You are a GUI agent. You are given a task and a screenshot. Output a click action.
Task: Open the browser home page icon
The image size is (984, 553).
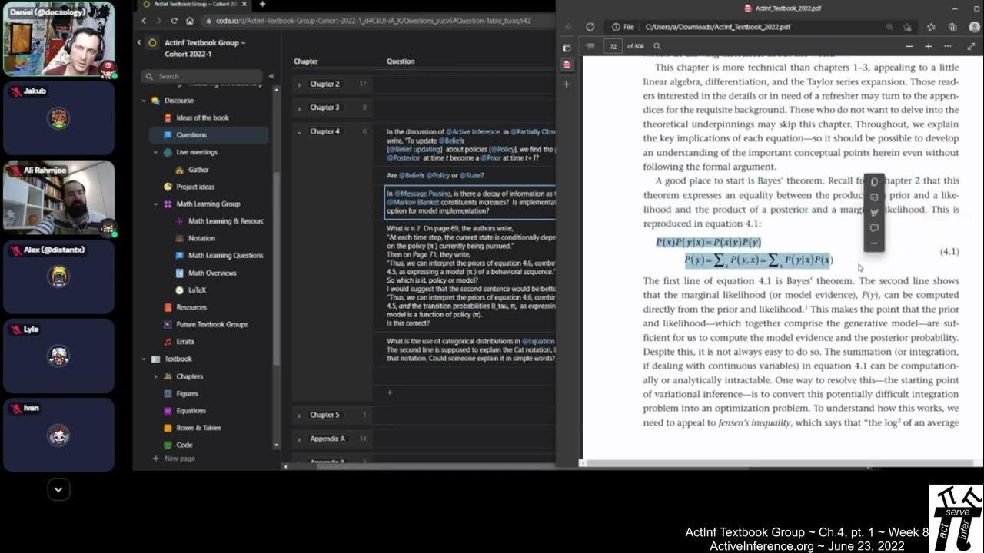[189, 21]
